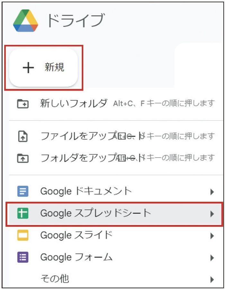Choose フォルダをアップロード from the menu
This screenshot has width=225, height=289.
click(x=77, y=158)
